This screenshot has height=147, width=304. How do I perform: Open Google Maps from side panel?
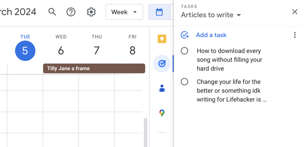[x=162, y=113]
